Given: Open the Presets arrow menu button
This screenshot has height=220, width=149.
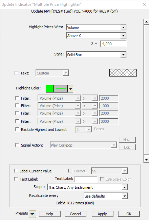Looking at the screenshot, I should point(33,214).
